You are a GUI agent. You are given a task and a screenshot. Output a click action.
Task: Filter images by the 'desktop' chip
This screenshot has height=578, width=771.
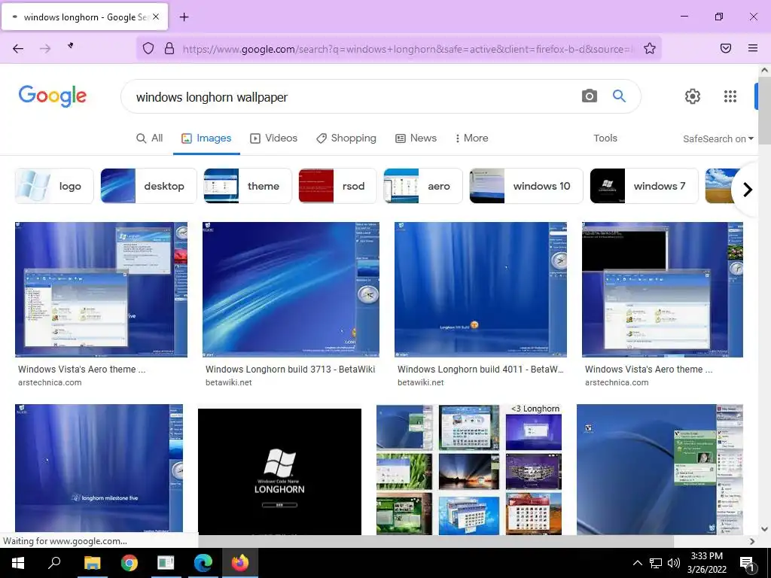click(x=148, y=186)
